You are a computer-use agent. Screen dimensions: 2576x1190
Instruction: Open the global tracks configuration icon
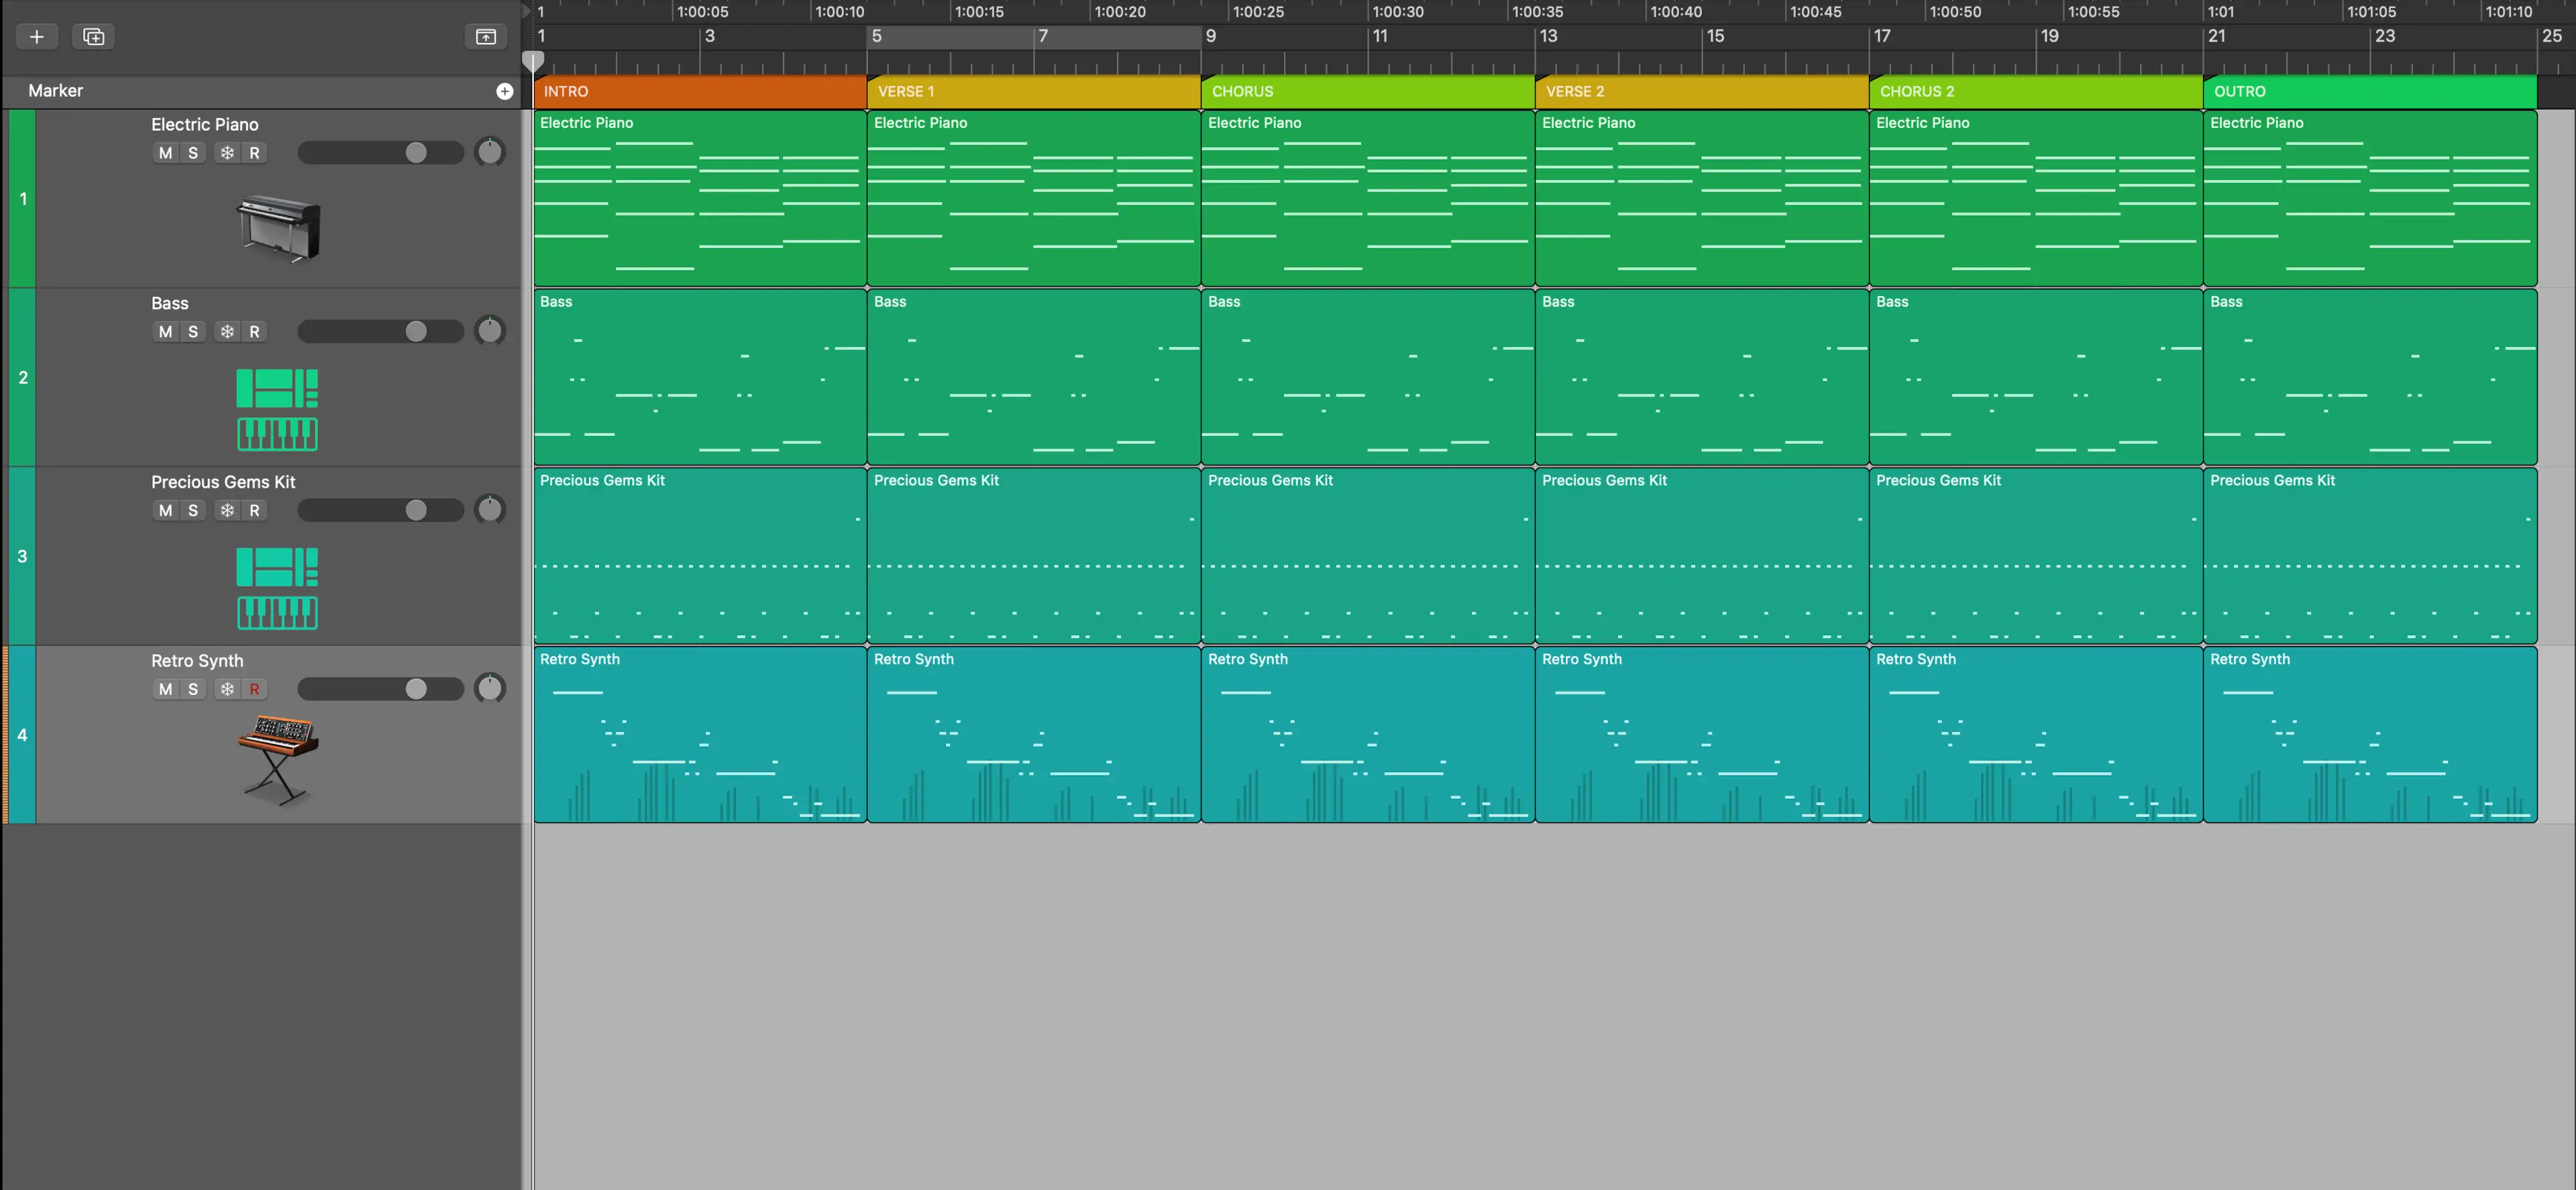click(x=486, y=37)
